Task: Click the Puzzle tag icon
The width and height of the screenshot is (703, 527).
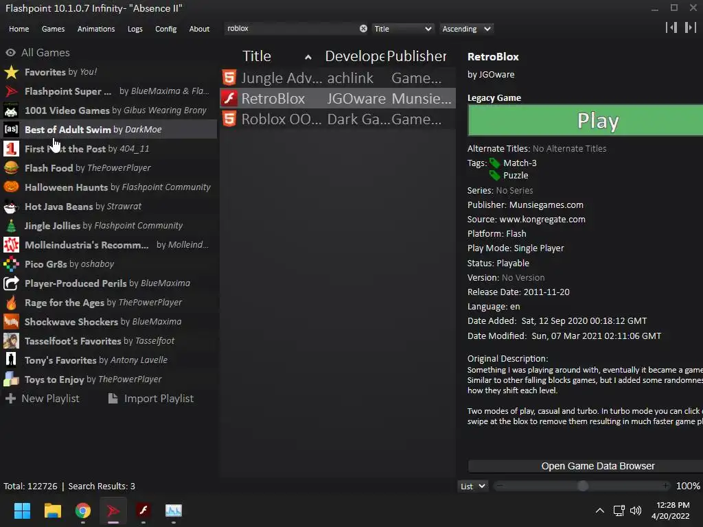Action: [x=494, y=175]
